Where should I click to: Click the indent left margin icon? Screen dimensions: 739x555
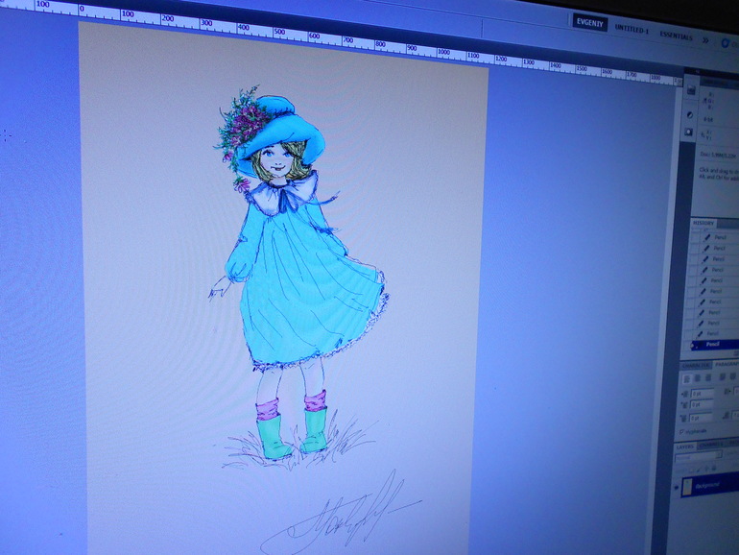coord(685,395)
